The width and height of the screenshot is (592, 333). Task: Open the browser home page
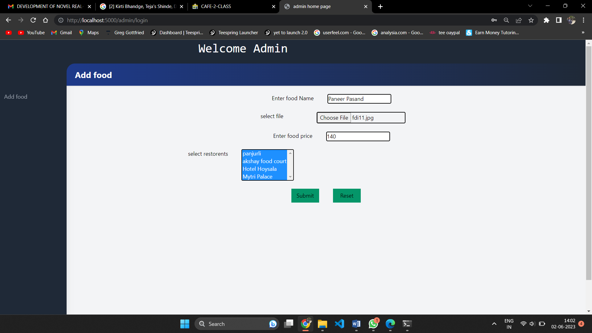(x=45, y=20)
